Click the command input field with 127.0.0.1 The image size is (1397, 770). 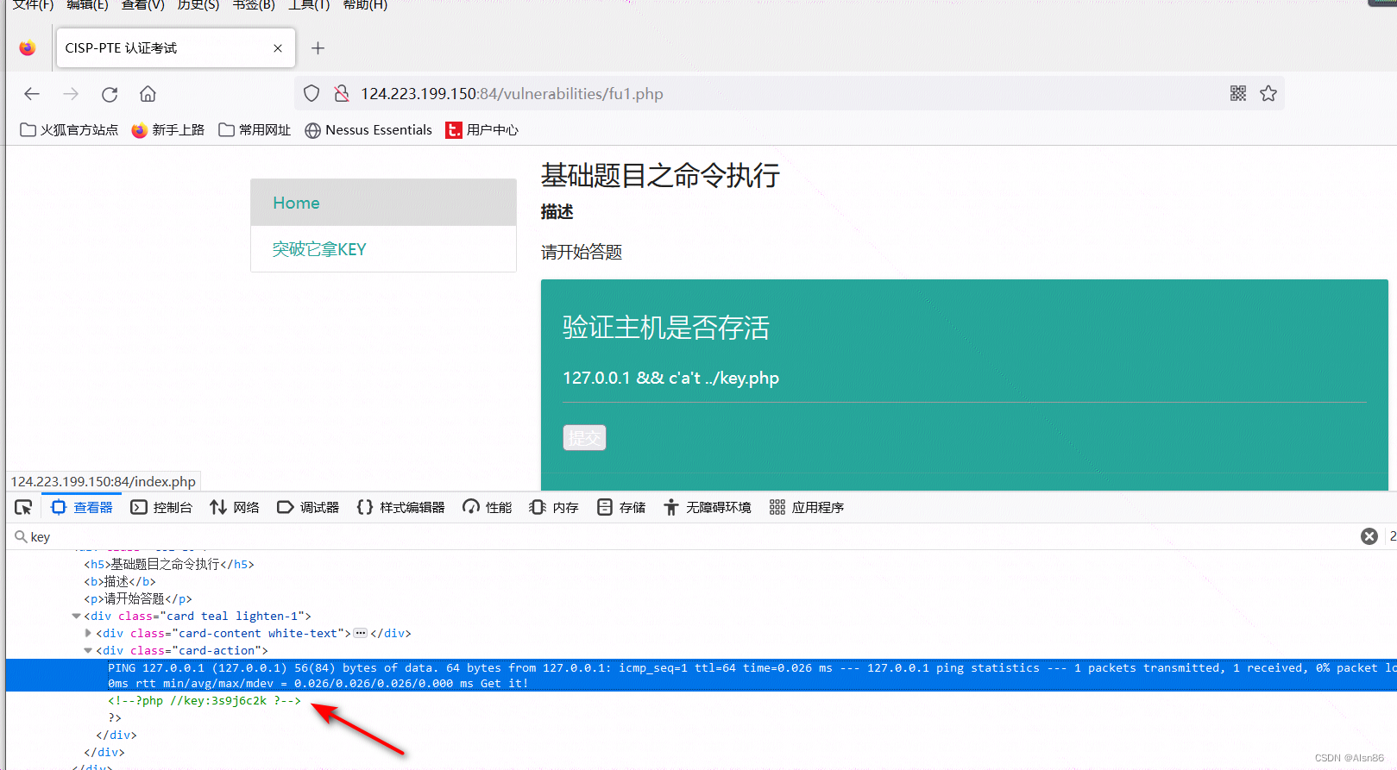[964, 379]
